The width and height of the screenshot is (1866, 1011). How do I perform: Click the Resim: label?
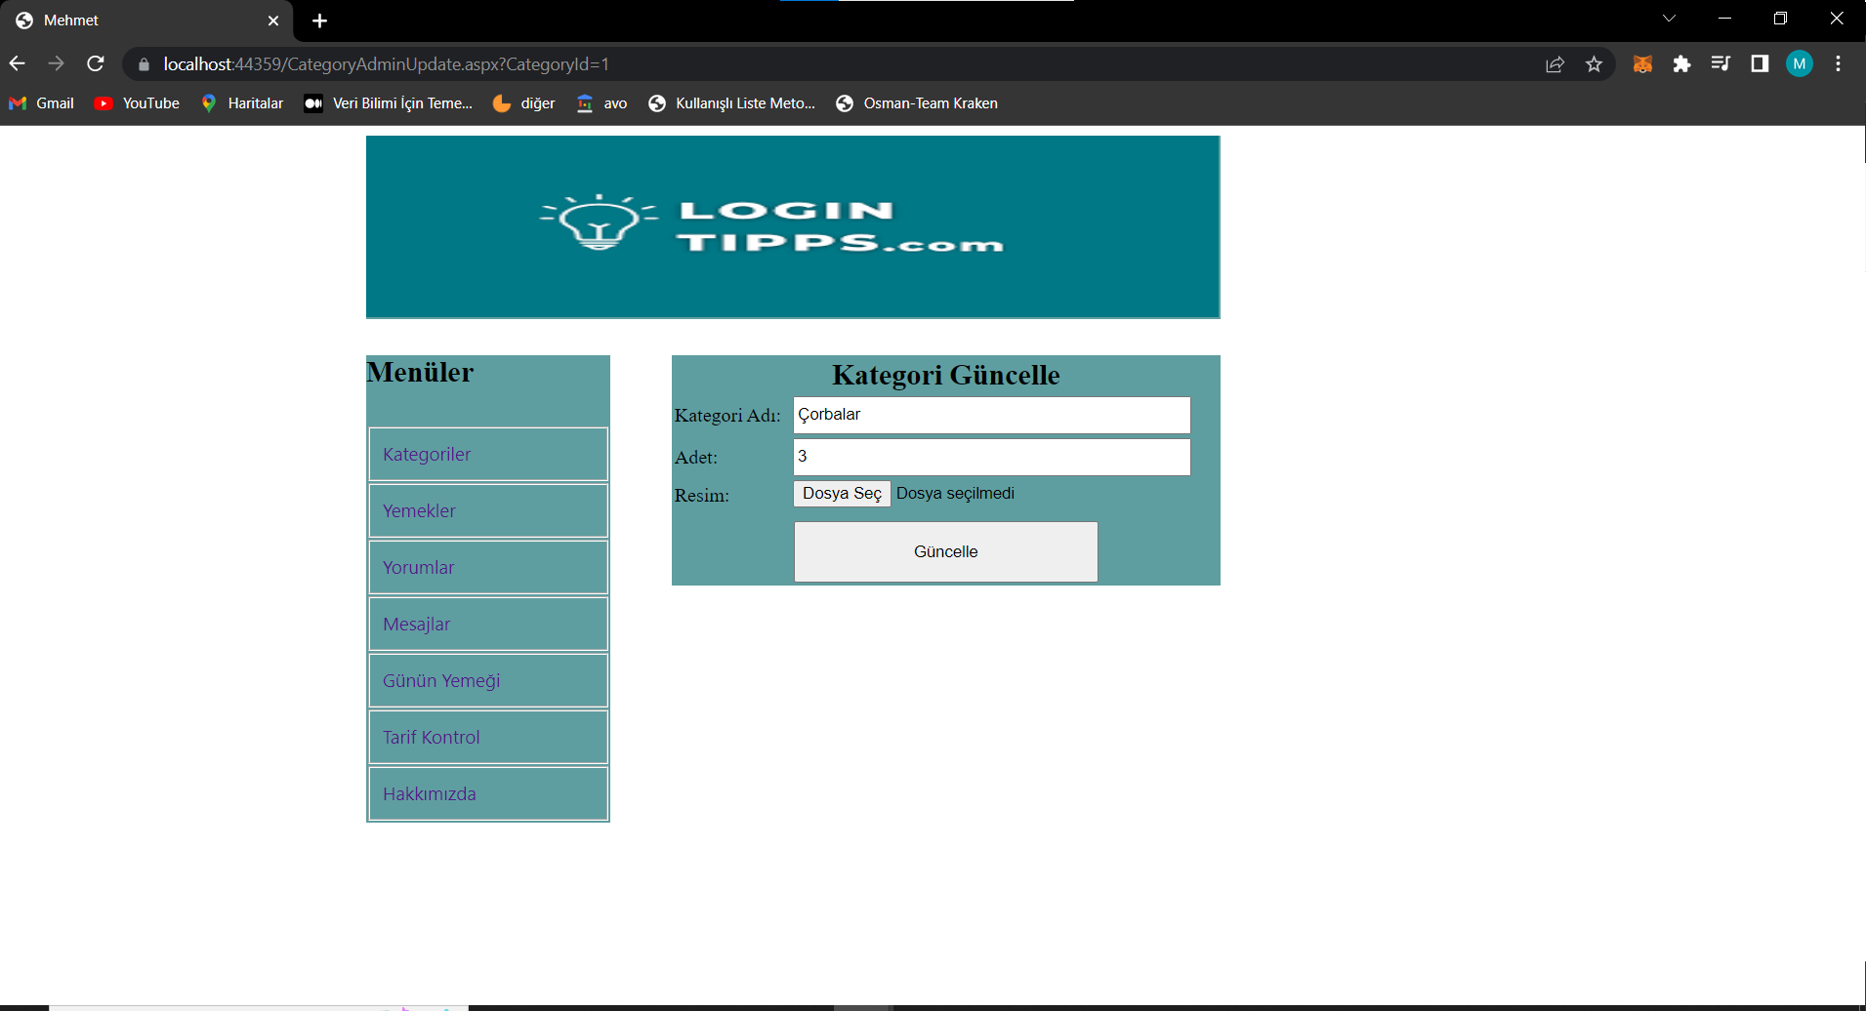(x=702, y=496)
